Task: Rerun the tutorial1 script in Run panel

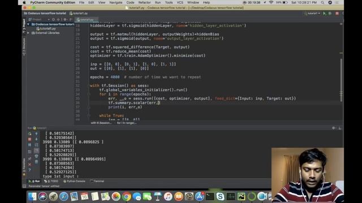Action: coord(29,134)
